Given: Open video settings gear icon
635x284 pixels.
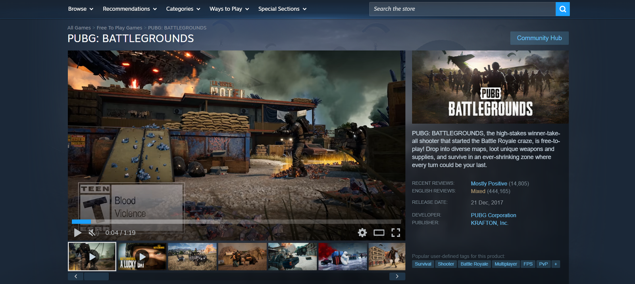Looking at the screenshot, I should point(362,233).
